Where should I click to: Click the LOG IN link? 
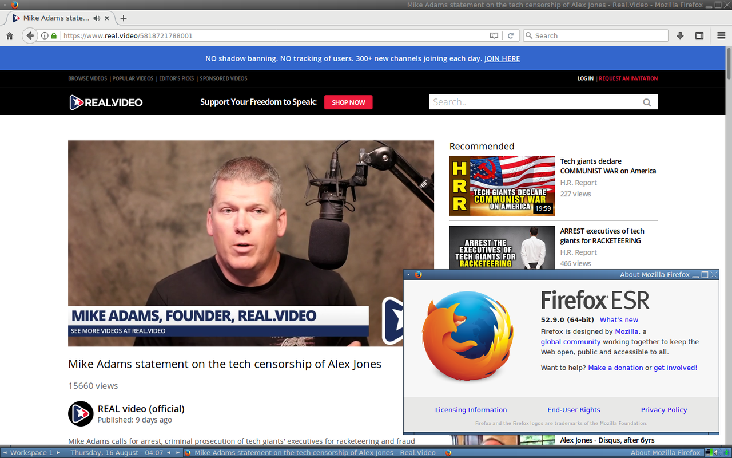pyautogui.click(x=586, y=78)
